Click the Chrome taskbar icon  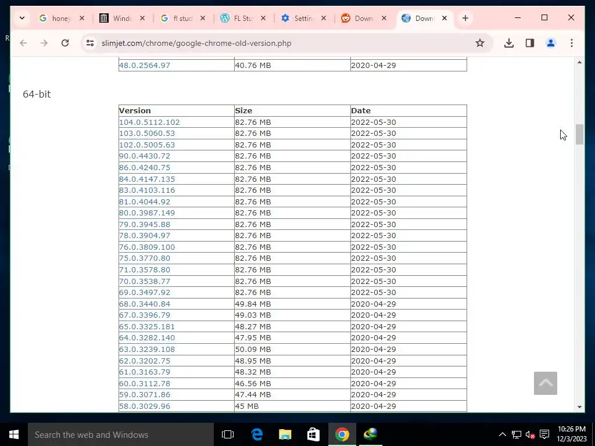342,434
